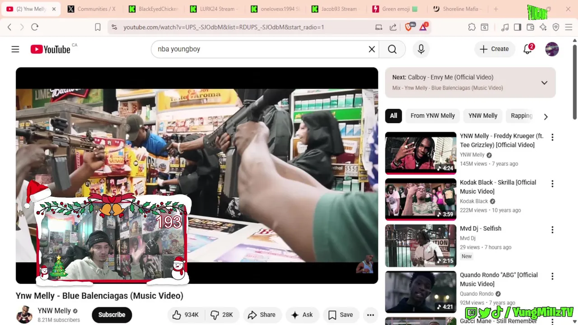578x325 pixels.
Task: Go to YouTube home via logo
Action: pyautogui.click(x=50, y=49)
